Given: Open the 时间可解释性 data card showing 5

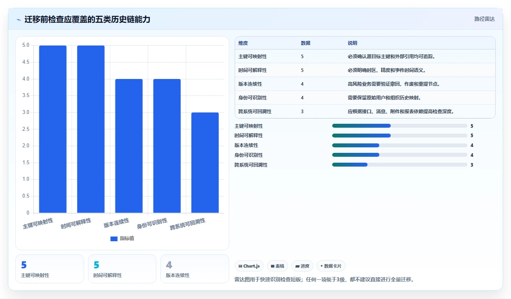Looking at the screenshot, I should (122, 269).
